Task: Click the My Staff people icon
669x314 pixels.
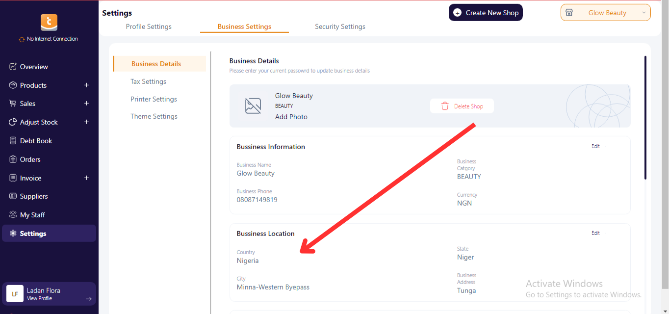Action: (x=13, y=215)
